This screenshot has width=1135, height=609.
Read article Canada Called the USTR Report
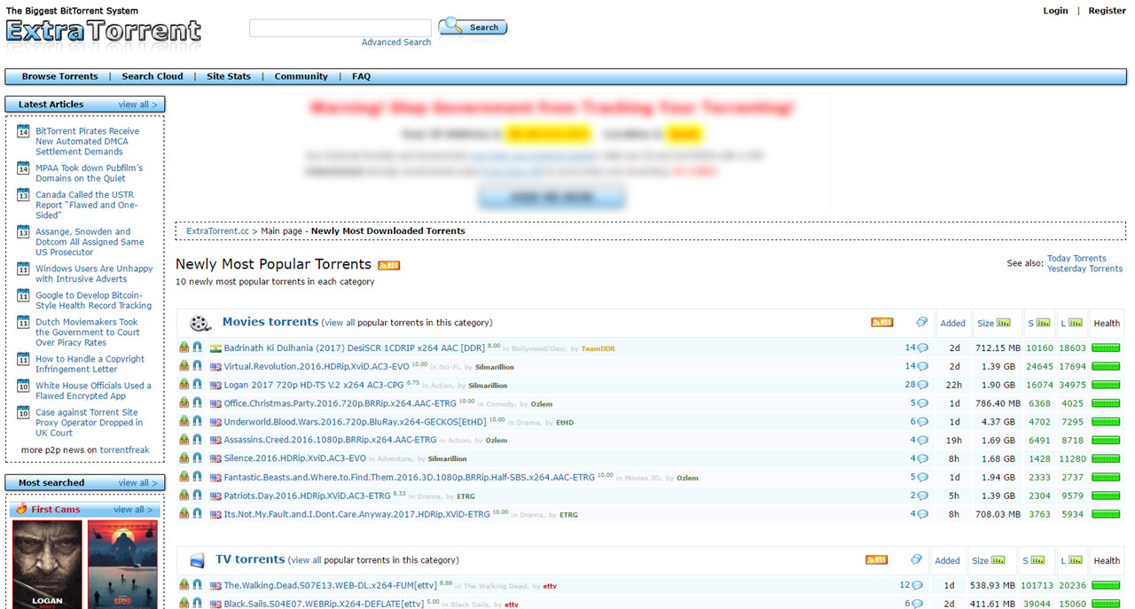coord(86,205)
